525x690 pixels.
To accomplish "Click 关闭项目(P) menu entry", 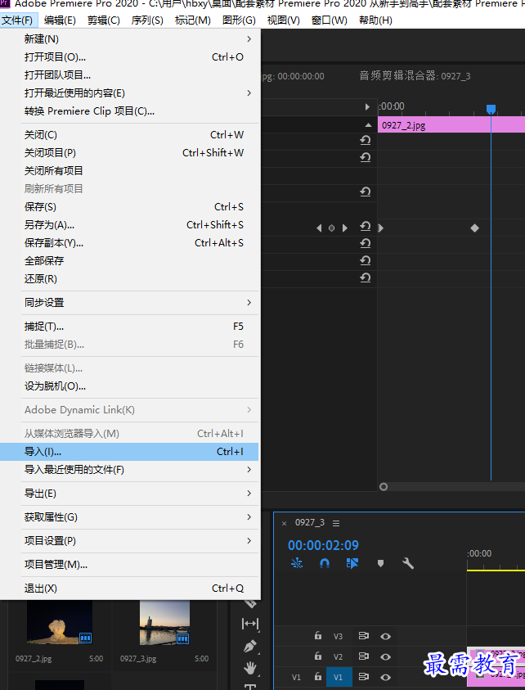I will click(x=129, y=153).
